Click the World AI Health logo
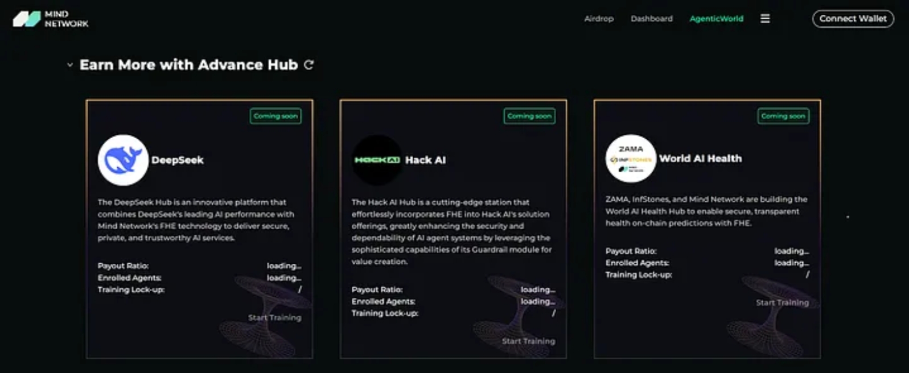 coord(631,159)
